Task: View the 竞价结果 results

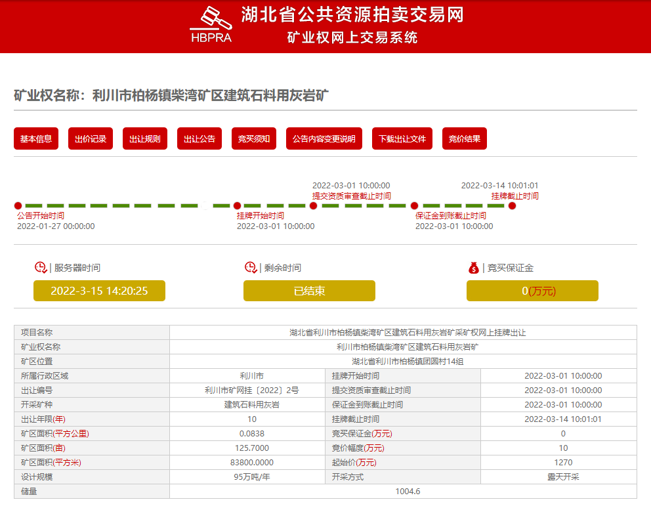Action: click(x=465, y=138)
